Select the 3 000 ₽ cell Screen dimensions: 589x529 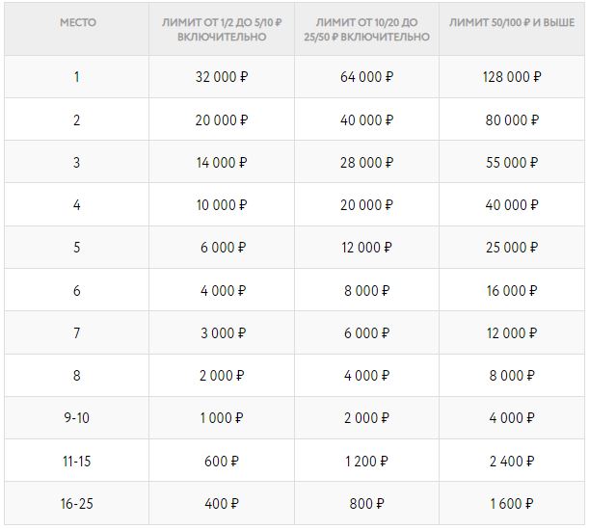point(222,332)
